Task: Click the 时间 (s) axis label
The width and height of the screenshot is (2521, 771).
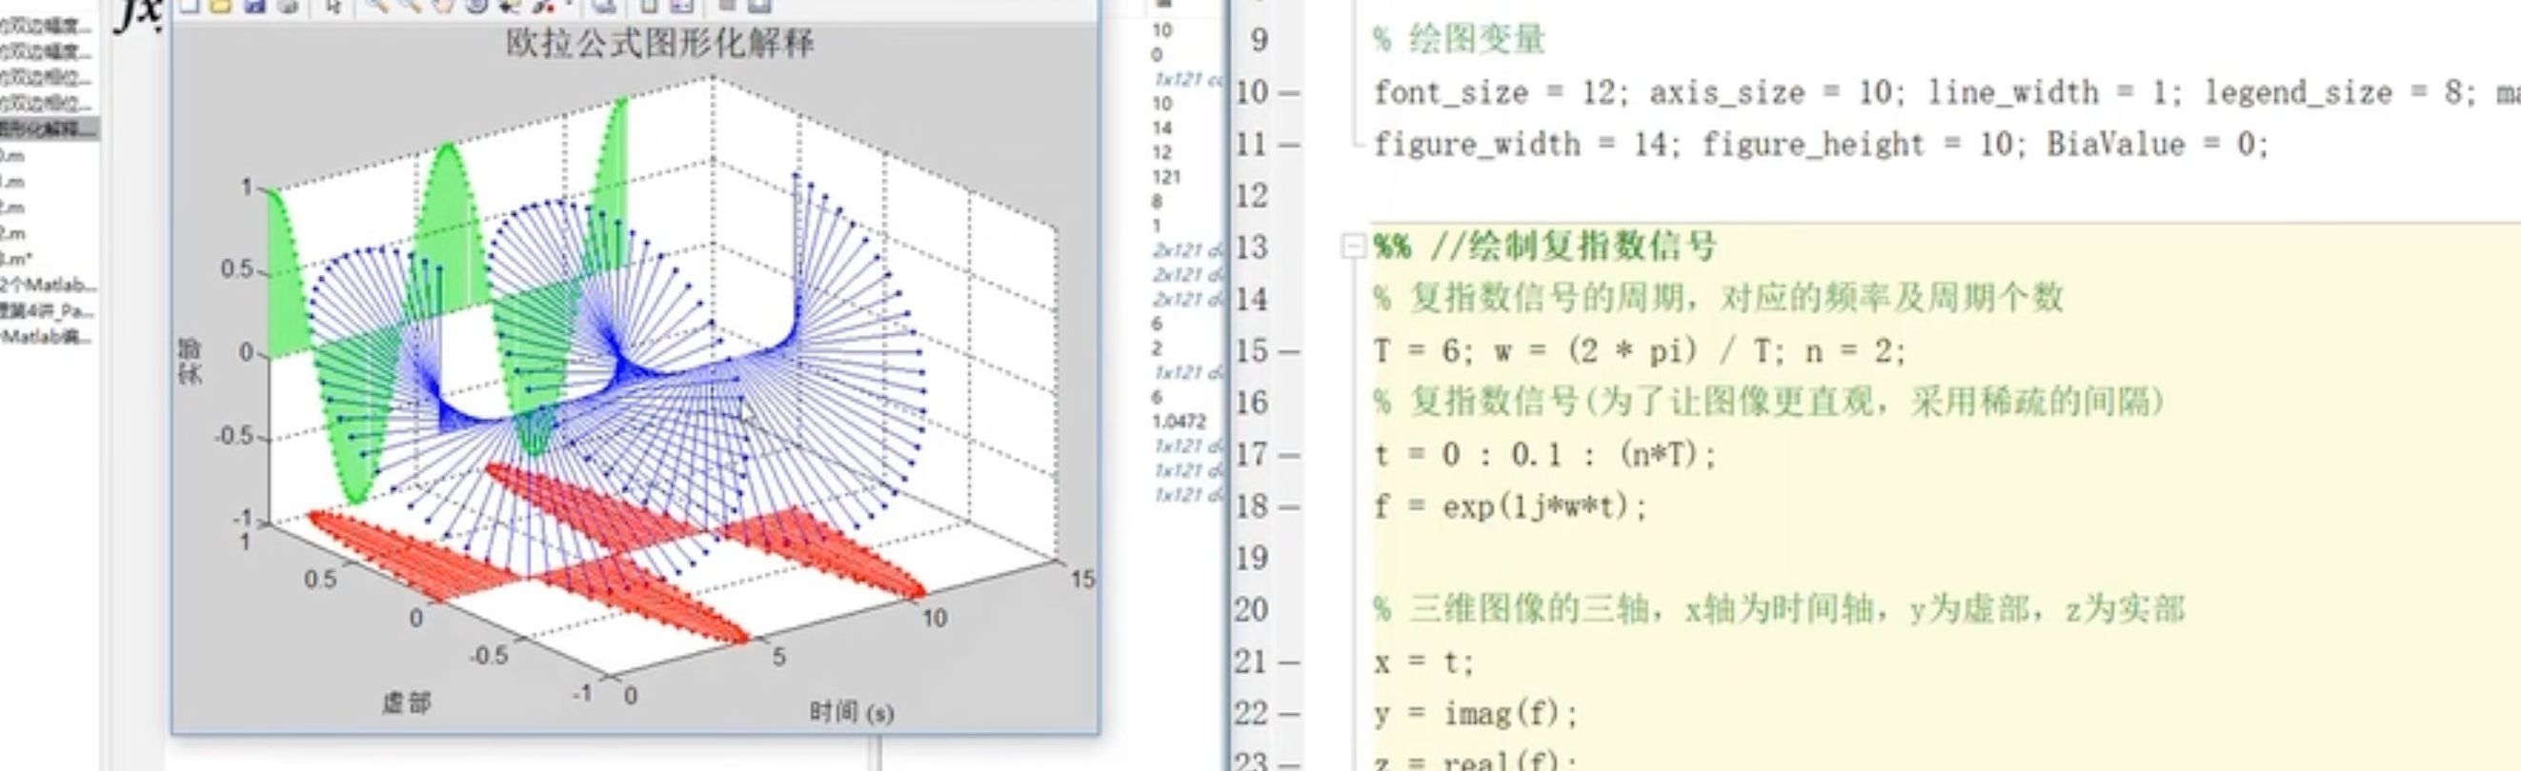Action: [852, 712]
